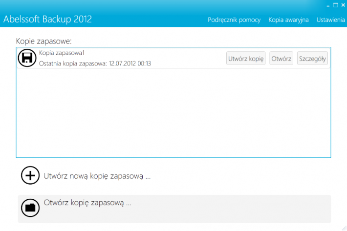Click the Utwórz kopię button

pyautogui.click(x=246, y=58)
